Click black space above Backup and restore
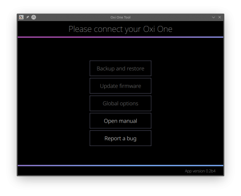Screen dimensions: 241x196 (120, 49)
